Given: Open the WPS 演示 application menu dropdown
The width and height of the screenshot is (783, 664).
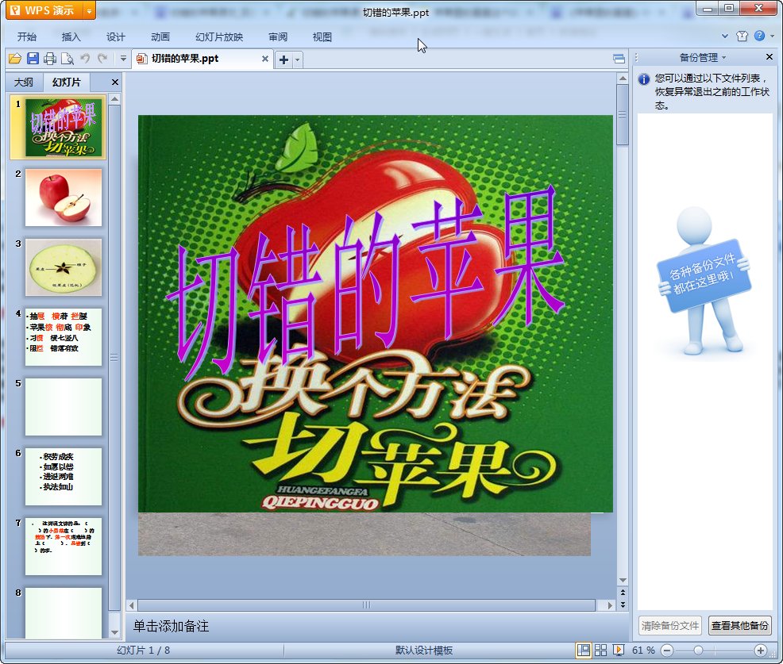Looking at the screenshot, I should pyautogui.click(x=89, y=10).
